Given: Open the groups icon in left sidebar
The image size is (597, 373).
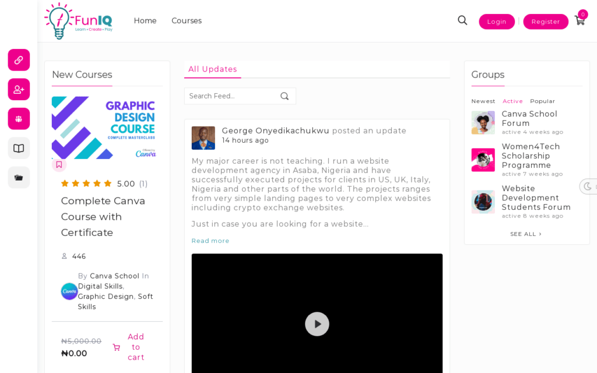Looking at the screenshot, I should 19,119.
